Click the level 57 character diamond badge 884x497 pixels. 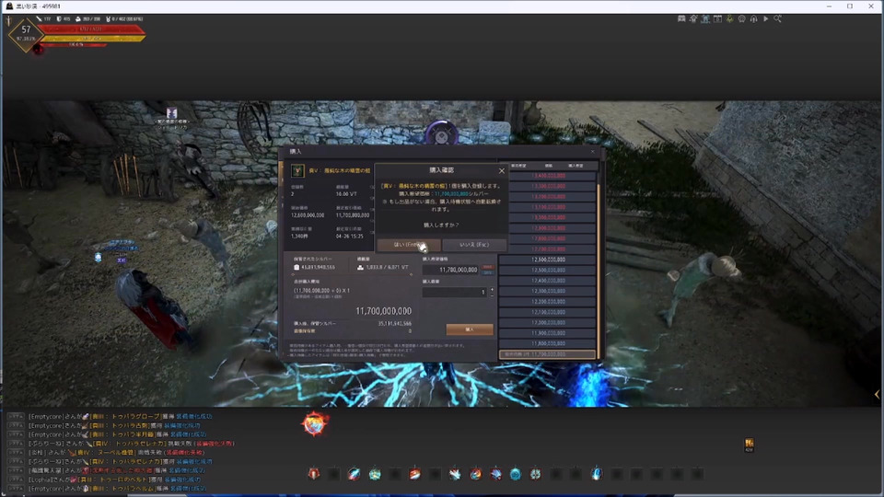pos(26,34)
